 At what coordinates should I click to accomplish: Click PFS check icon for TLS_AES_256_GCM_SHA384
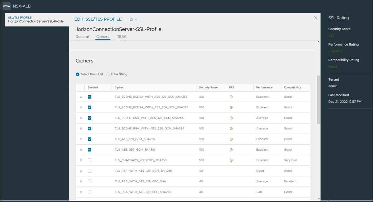(x=231, y=150)
